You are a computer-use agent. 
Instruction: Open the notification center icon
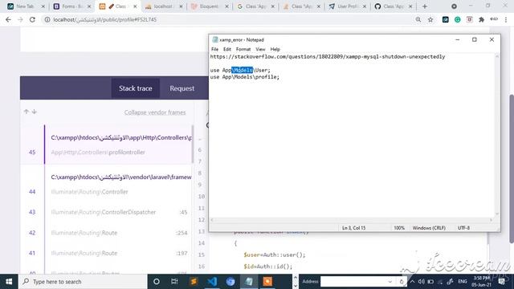click(x=501, y=282)
